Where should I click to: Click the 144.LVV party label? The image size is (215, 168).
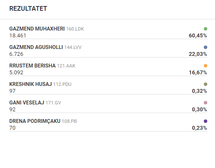pyautogui.click(x=73, y=47)
